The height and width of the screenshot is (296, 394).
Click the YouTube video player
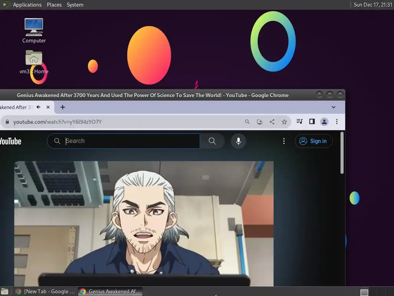144,224
